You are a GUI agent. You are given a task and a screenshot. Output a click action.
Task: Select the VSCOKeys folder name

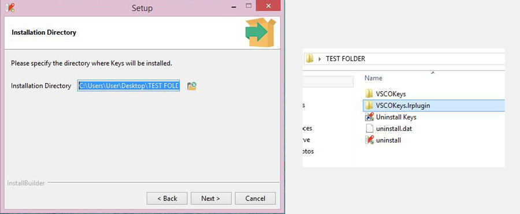coord(391,94)
